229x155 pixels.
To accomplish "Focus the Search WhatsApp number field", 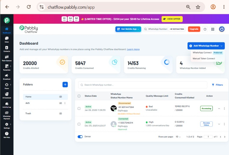I will point(143,85).
